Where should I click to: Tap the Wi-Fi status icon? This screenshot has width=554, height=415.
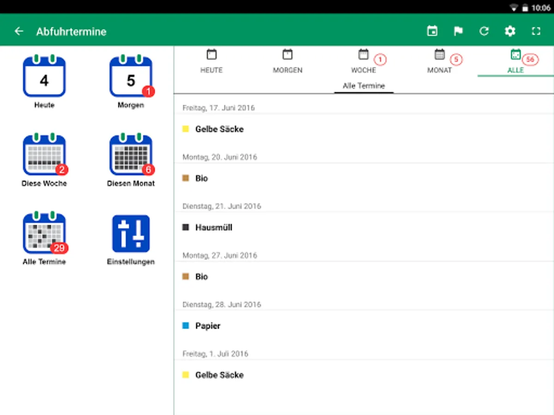tap(513, 8)
